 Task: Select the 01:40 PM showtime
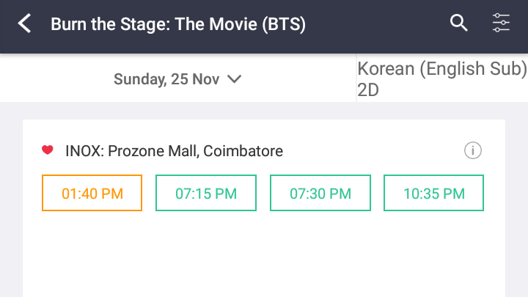coord(92,194)
